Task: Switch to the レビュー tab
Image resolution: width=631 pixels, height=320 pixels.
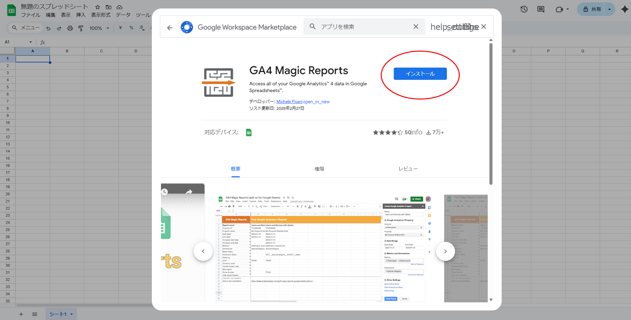Action: point(408,169)
